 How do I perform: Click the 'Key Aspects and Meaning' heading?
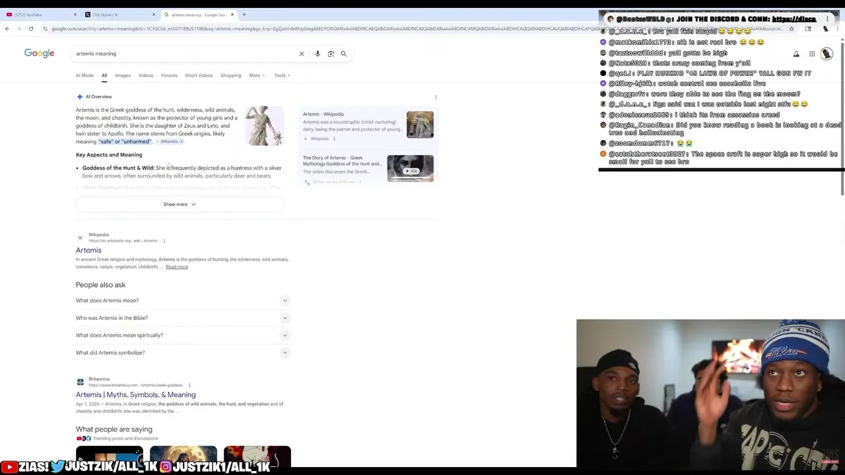coord(109,155)
